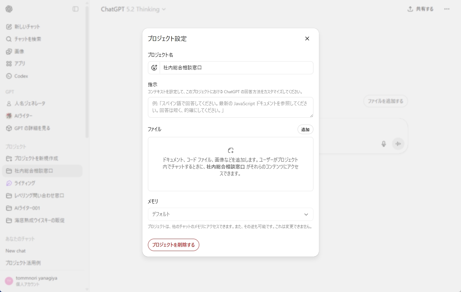Open the 人名ジェネレータ GPT
This screenshot has height=292, width=461.
(x=42, y=103)
